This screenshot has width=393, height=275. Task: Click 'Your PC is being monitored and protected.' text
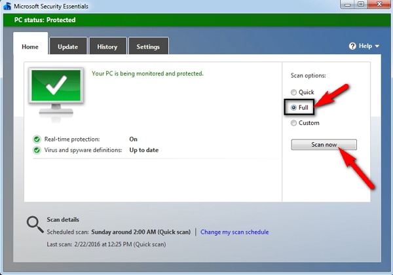coord(147,73)
